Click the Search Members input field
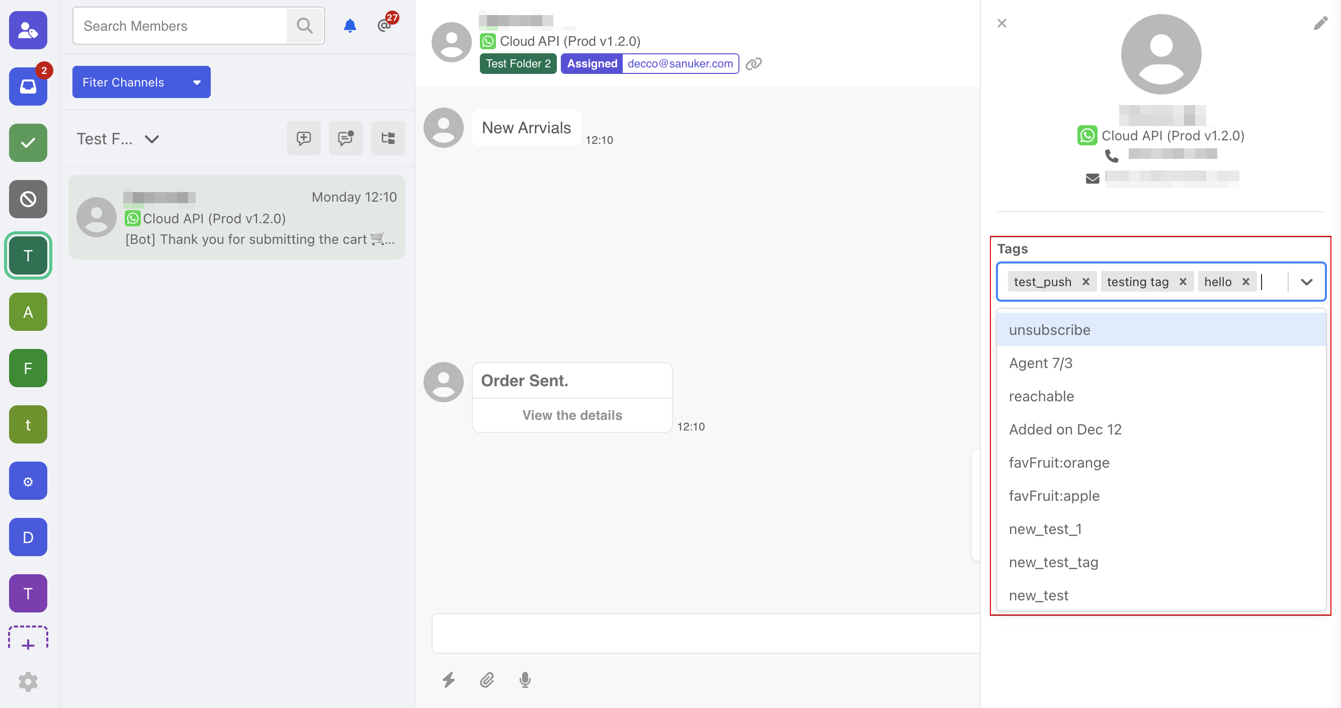Viewport: 1341px width, 708px height. [180, 26]
